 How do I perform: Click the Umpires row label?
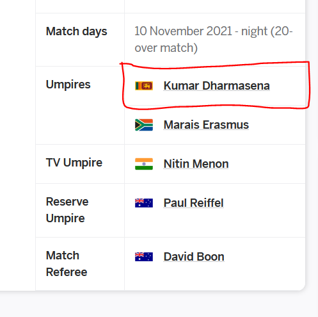pyautogui.click(x=68, y=85)
